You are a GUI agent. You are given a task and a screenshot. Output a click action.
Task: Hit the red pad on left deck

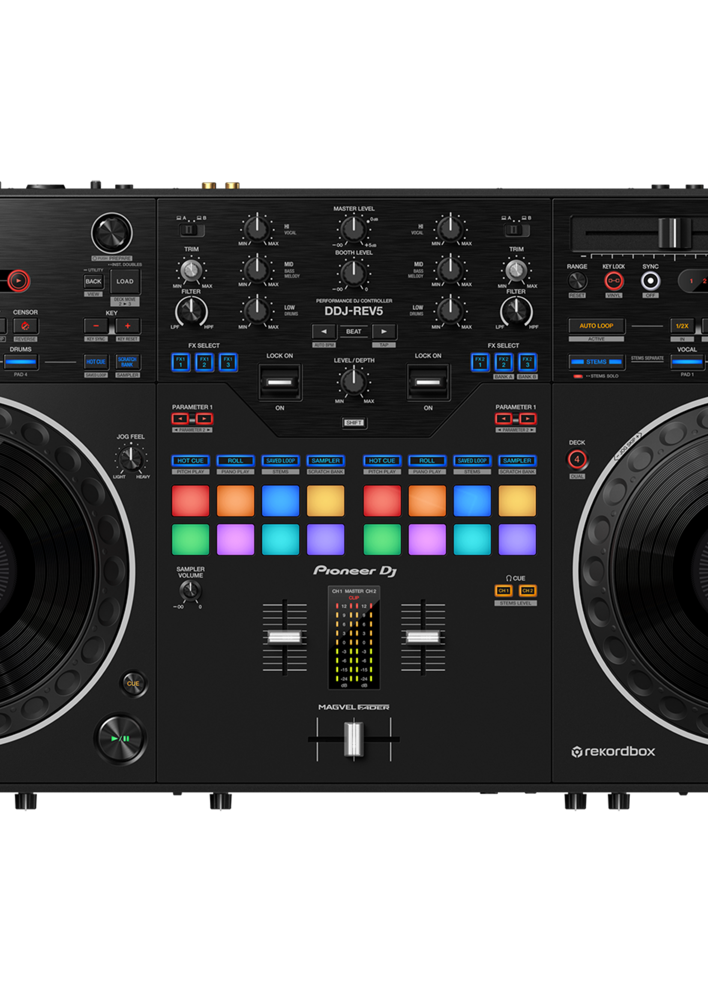(x=191, y=501)
